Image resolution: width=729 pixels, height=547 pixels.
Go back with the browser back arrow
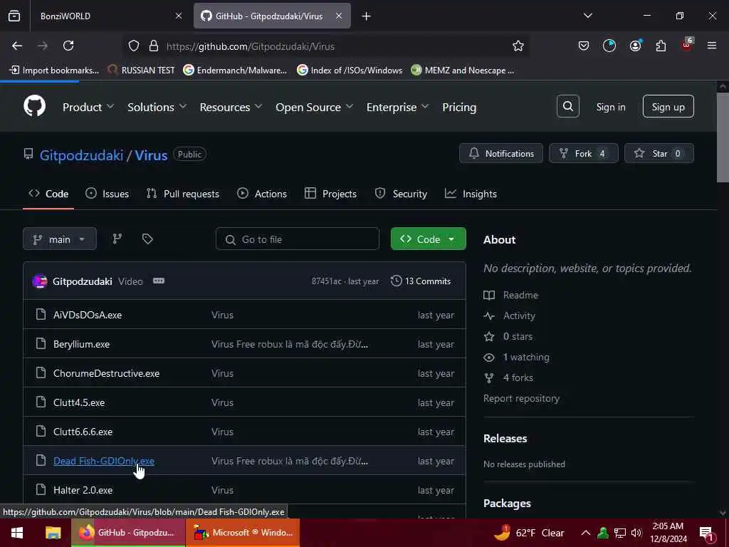[x=17, y=46]
